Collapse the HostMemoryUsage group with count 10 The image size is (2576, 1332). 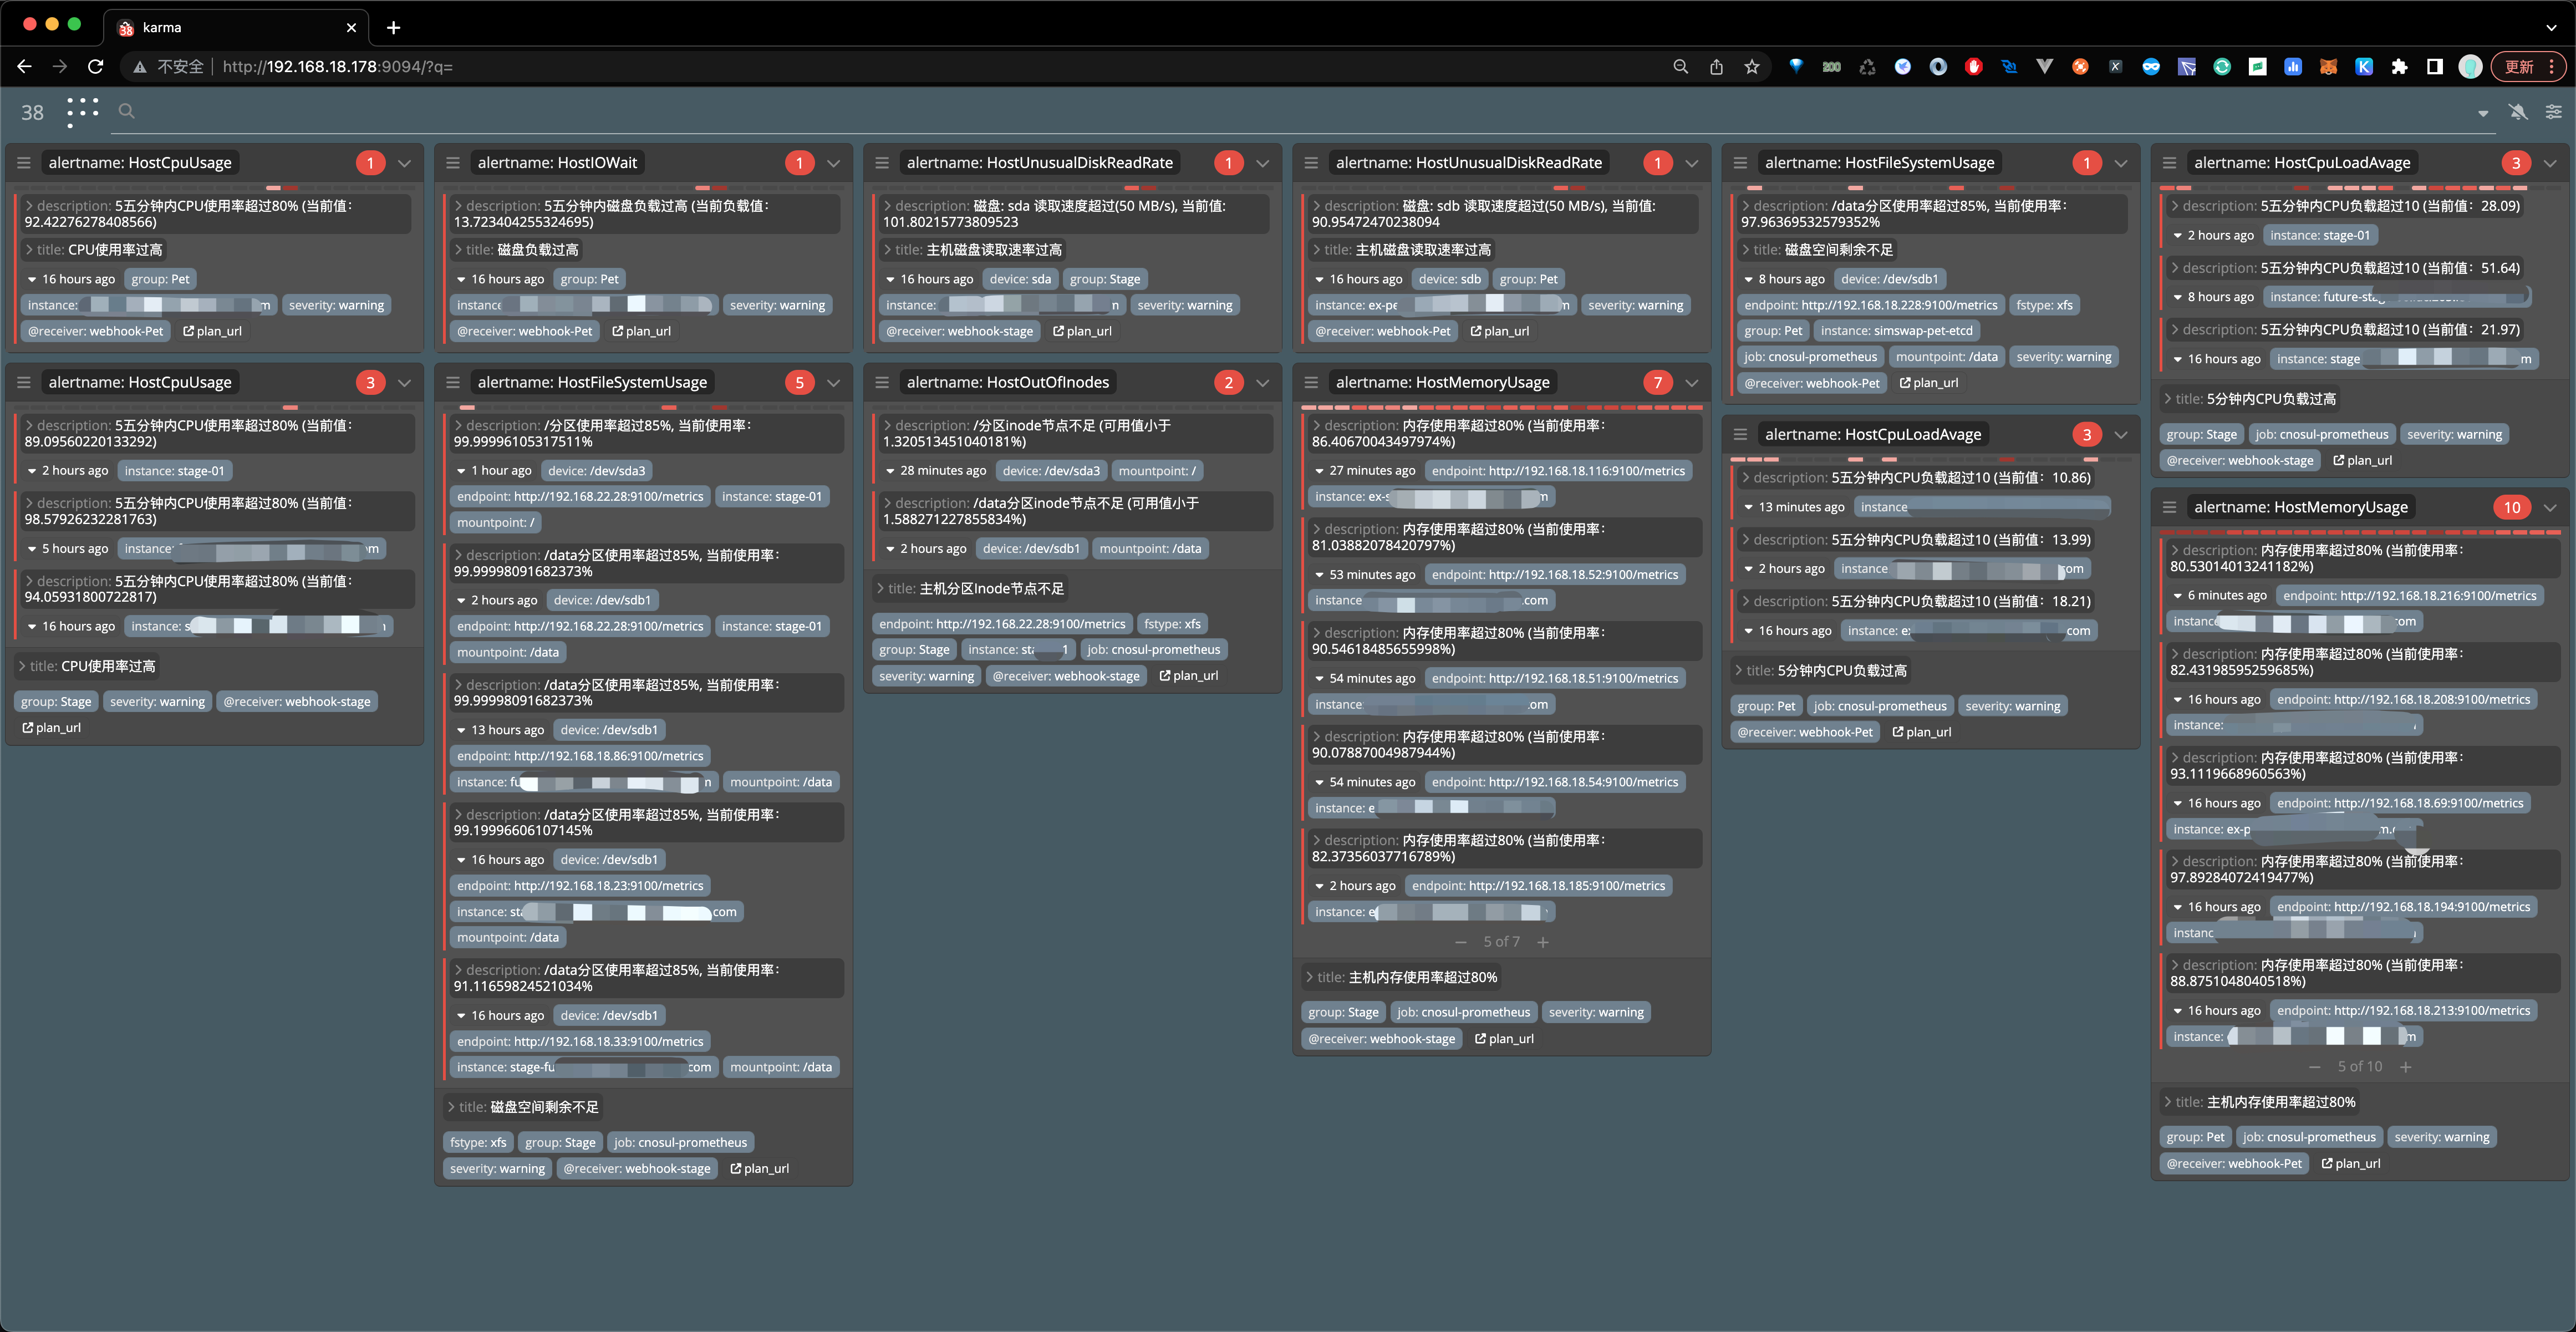coord(2550,507)
